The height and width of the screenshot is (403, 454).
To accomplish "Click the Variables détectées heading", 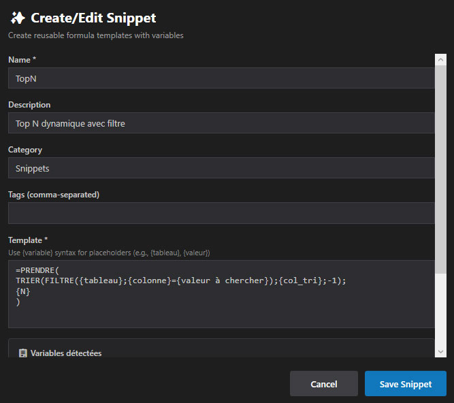I will point(66,353).
